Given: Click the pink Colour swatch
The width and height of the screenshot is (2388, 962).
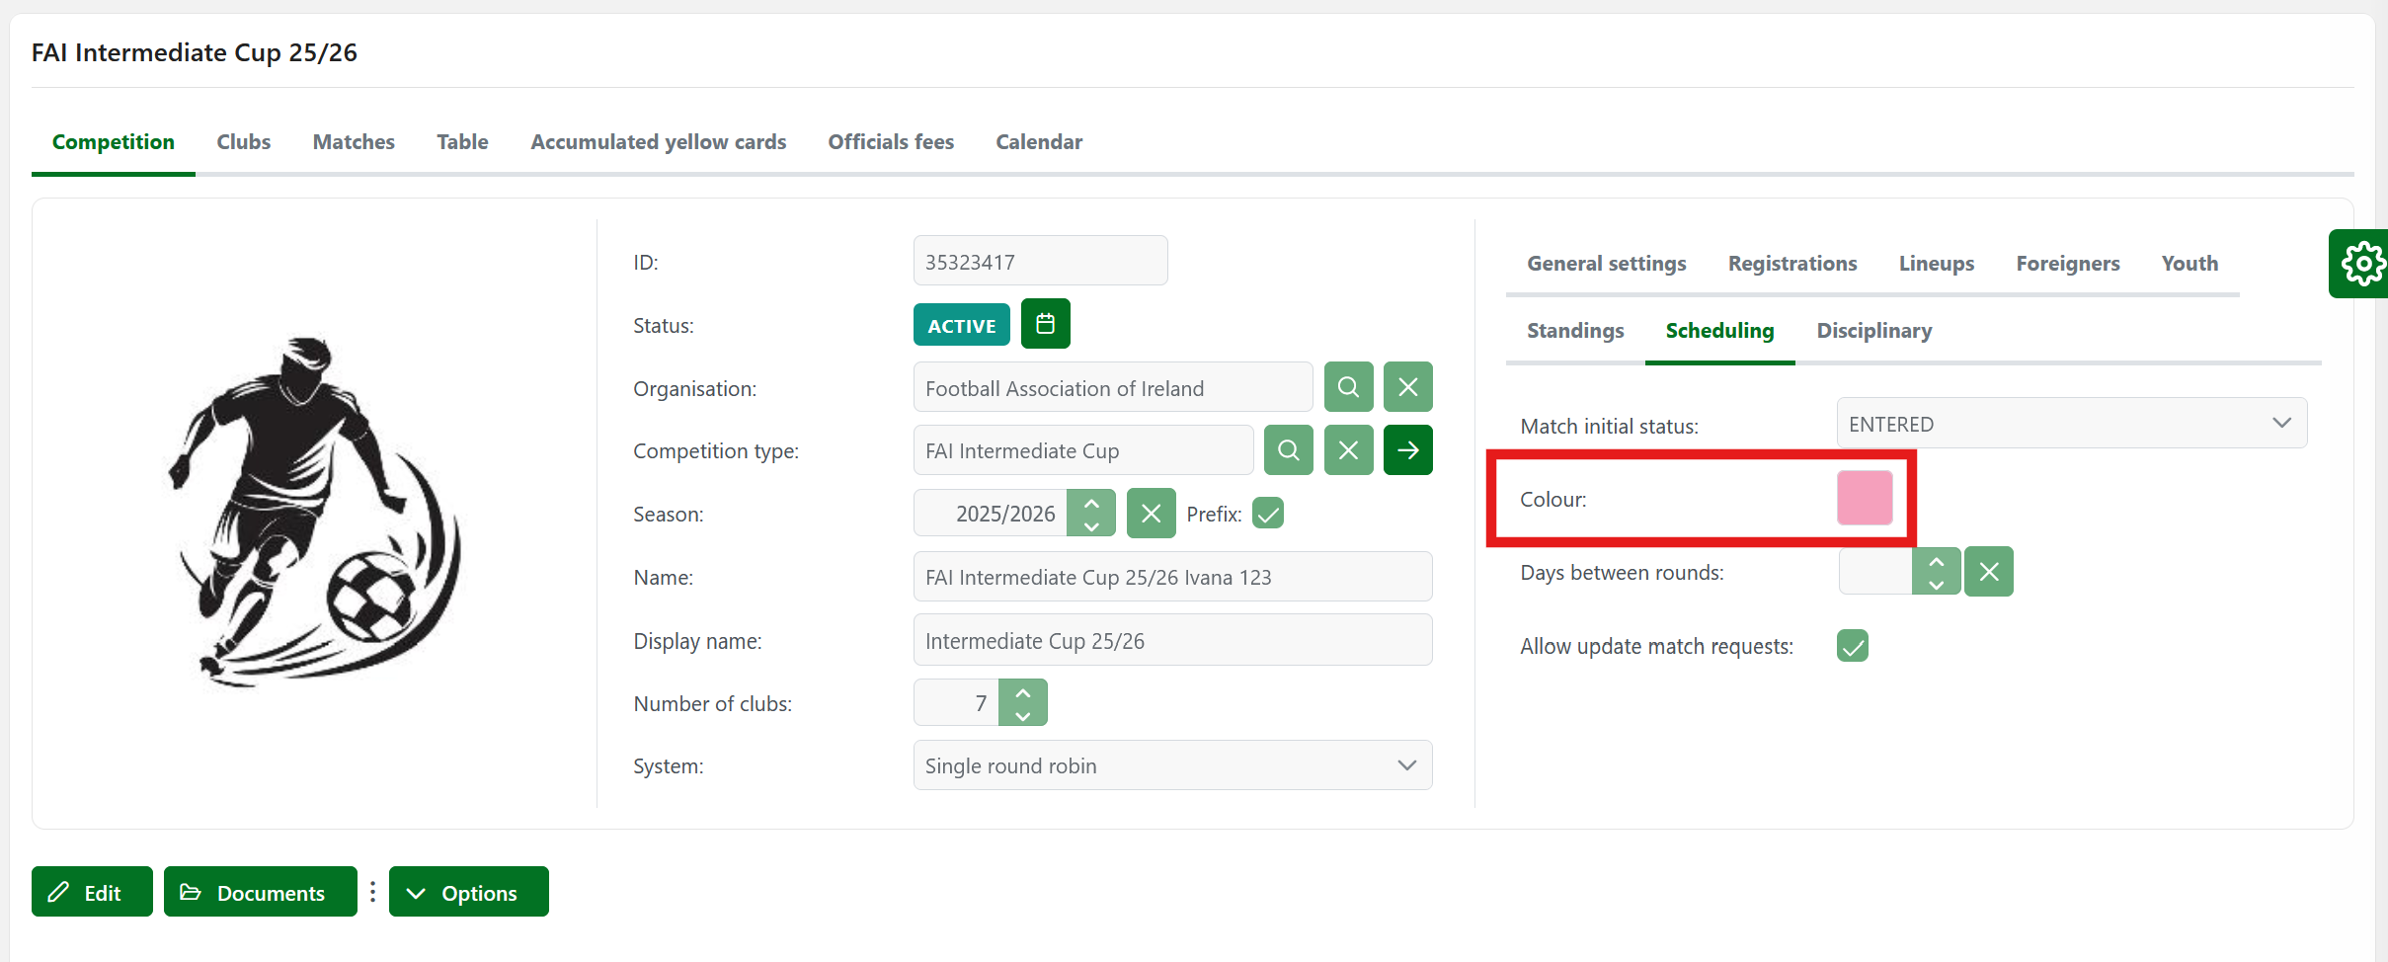Looking at the screenshot, I should [x=1865, y=498].
